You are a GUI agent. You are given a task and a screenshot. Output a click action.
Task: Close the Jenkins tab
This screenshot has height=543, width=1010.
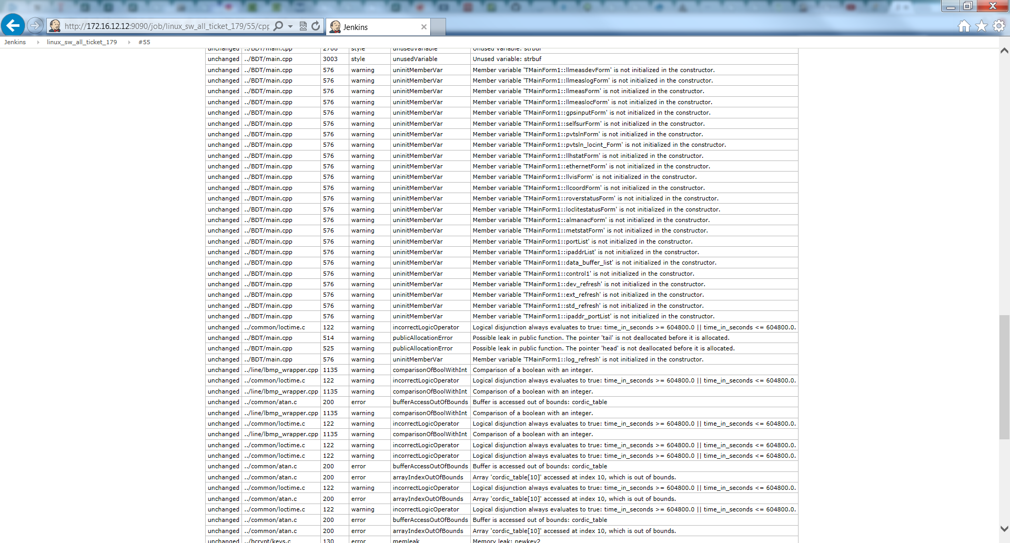(x=423, y=27)
